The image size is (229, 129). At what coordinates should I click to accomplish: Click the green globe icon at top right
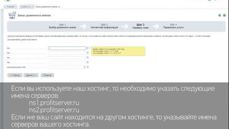tap(224, 15)
